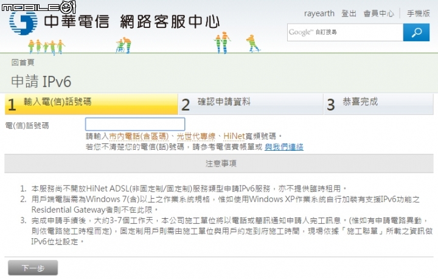Go back via 回首頁 link
The height and width of the screenshot is (279, 438).
[x=23, y=62]
